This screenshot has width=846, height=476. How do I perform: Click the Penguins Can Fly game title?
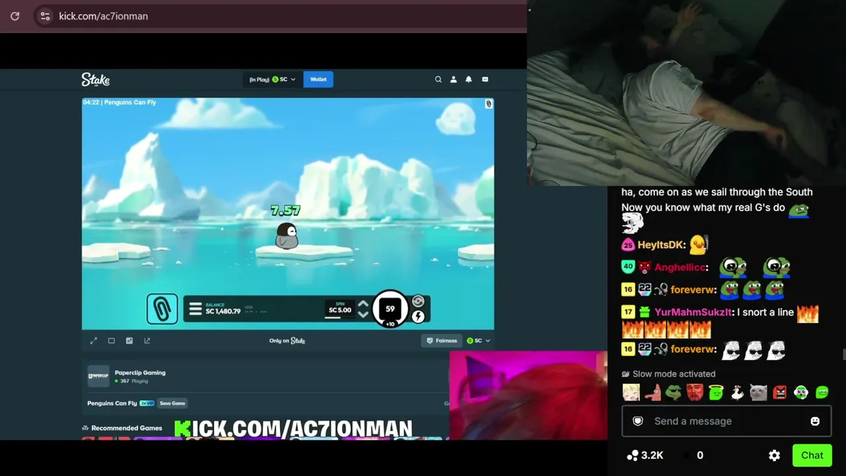[112, 403]
